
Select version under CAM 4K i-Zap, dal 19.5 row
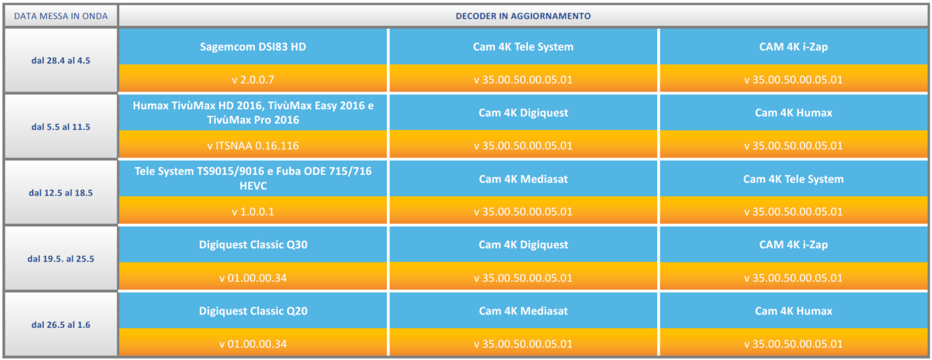tap(794, 276)
